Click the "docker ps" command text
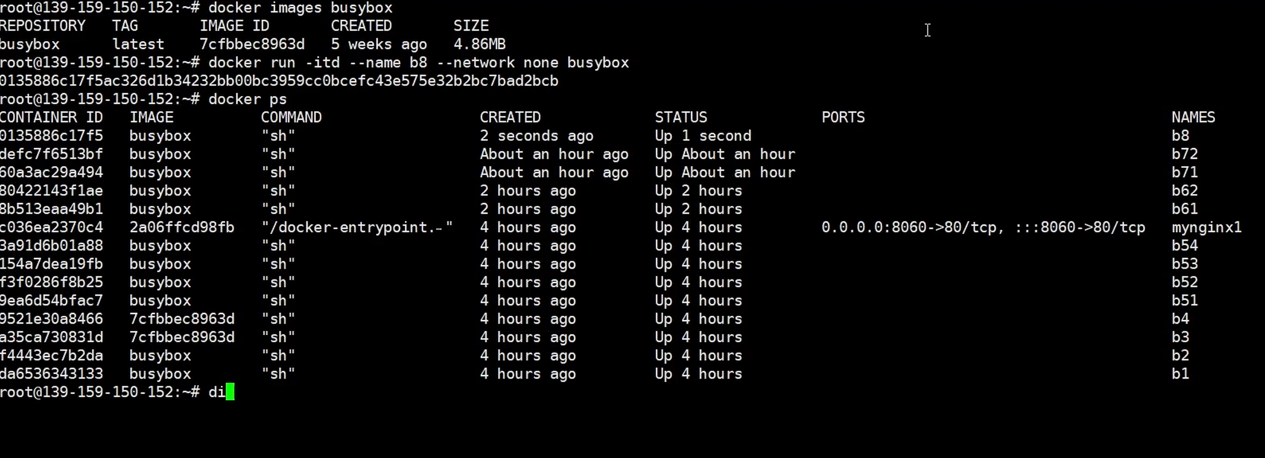1265x458 pixels. [248, 99]
